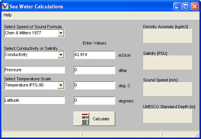Click the Calculate button
201x139 pixels.
coord(94,119)
